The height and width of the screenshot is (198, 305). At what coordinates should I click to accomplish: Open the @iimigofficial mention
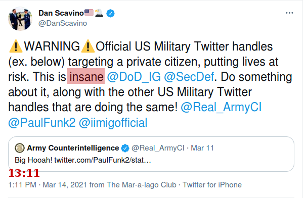coord(113,123)
